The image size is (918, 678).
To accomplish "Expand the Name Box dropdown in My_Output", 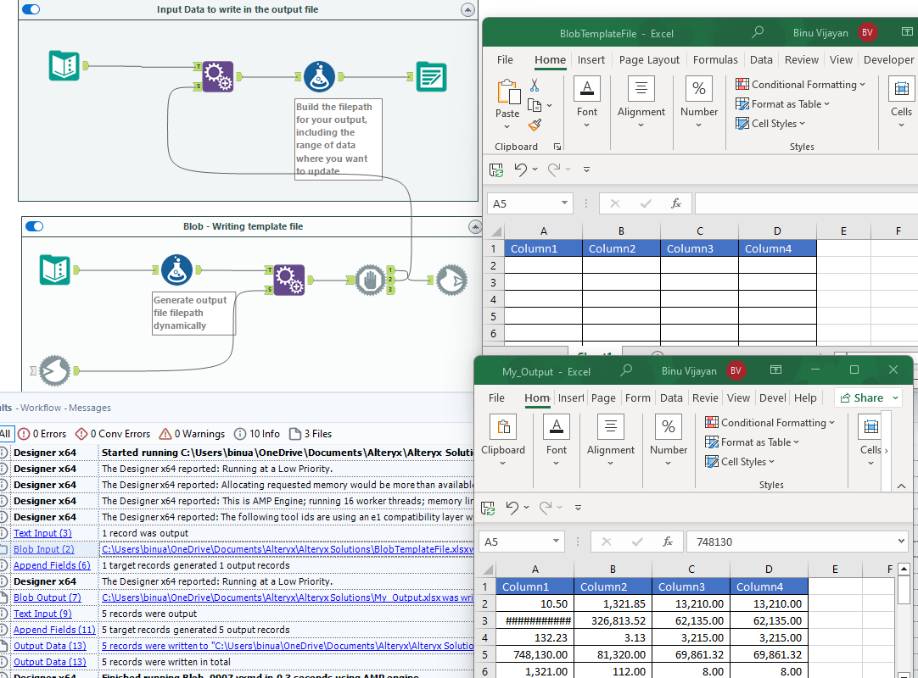I will coord(557,541).
